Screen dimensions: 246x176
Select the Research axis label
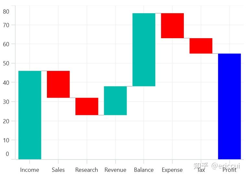pos(86,170)
